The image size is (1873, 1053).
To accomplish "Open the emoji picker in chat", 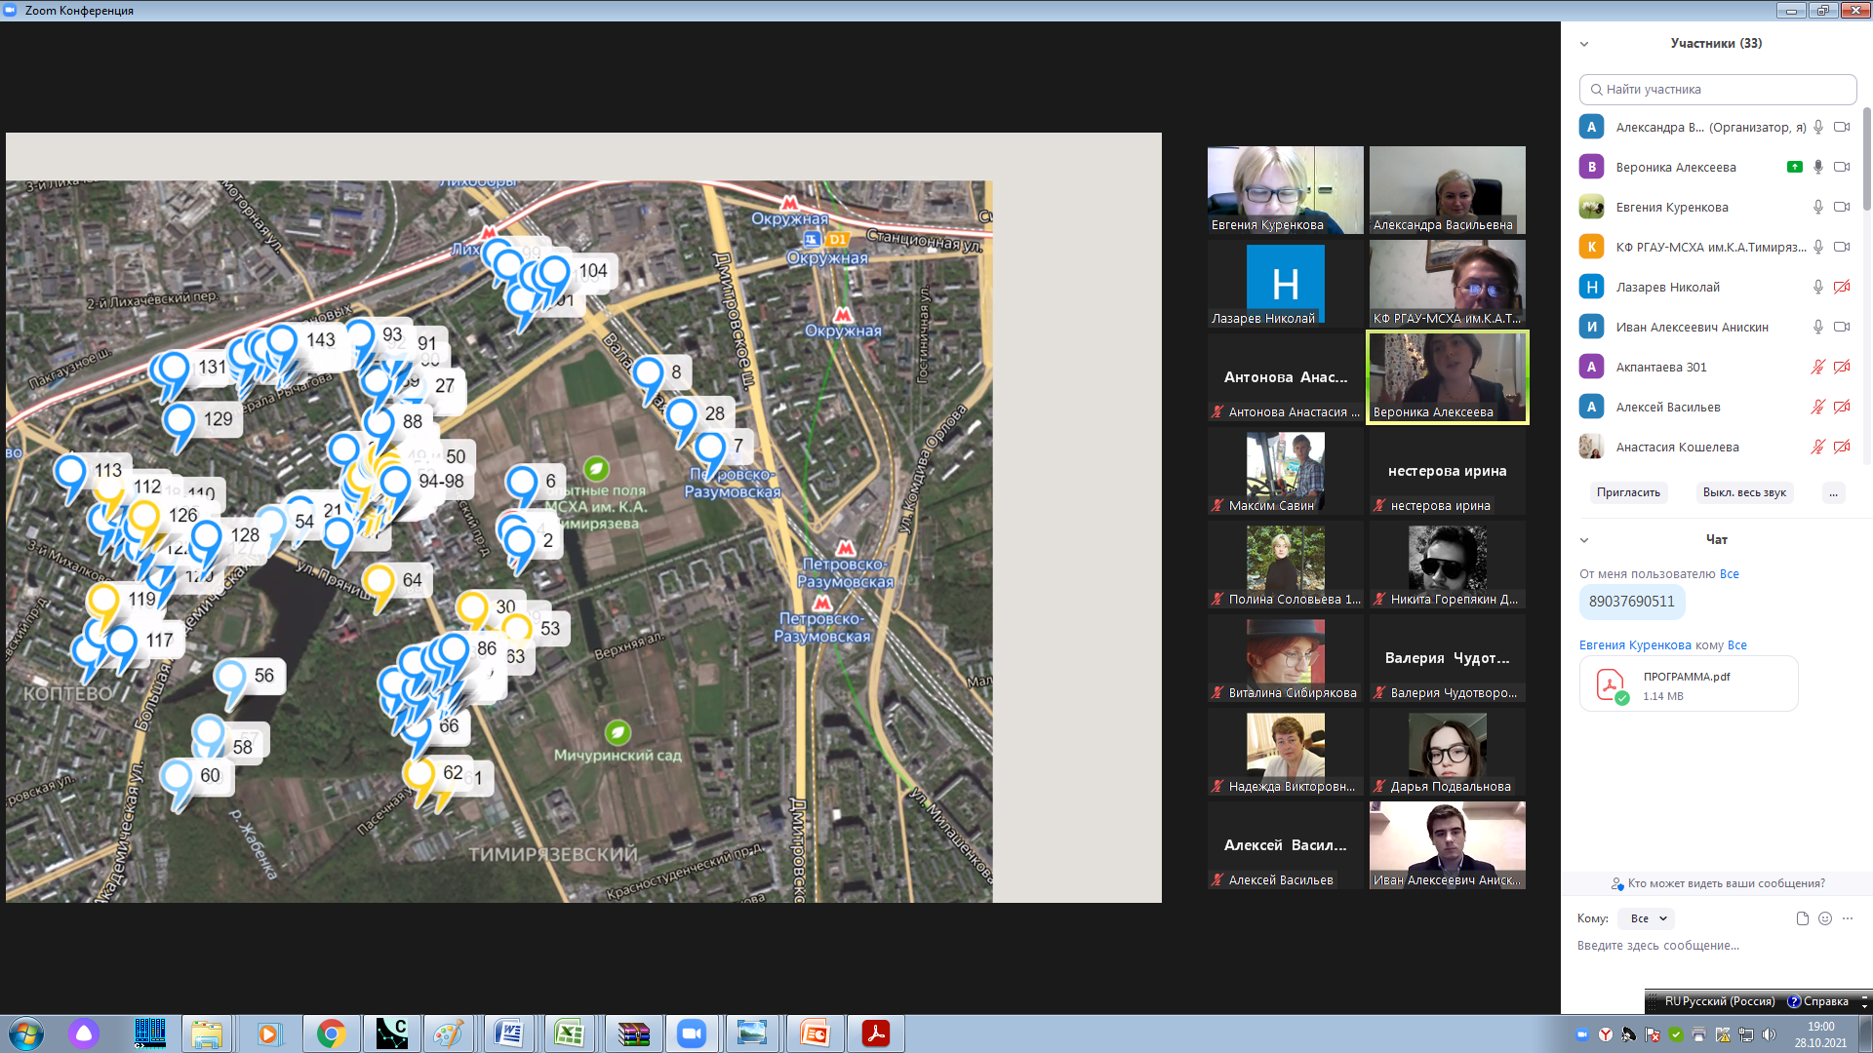I will [1825, 918].
